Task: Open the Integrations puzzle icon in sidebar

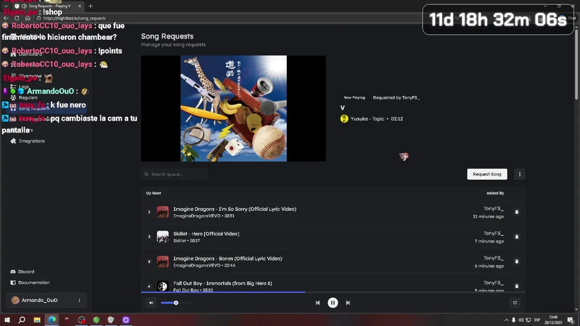Action: click(x=13, y=141)
